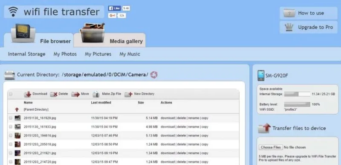Click the [Parent Directory] link
The height and width of the screenshot is (165, 341).
(x=36, y=110)
